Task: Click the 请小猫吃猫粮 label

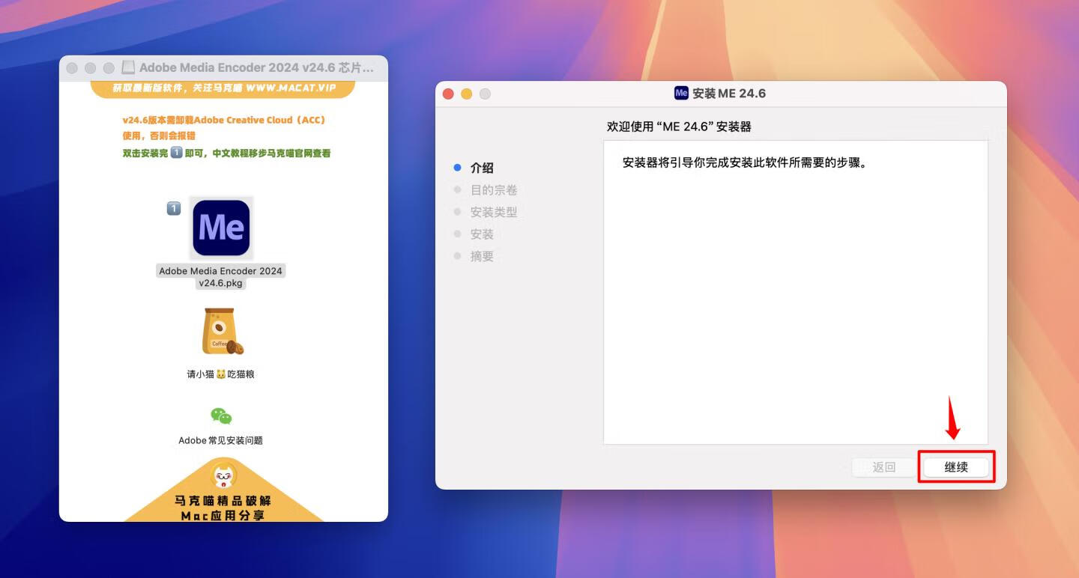Action: (x=221, y=374)
